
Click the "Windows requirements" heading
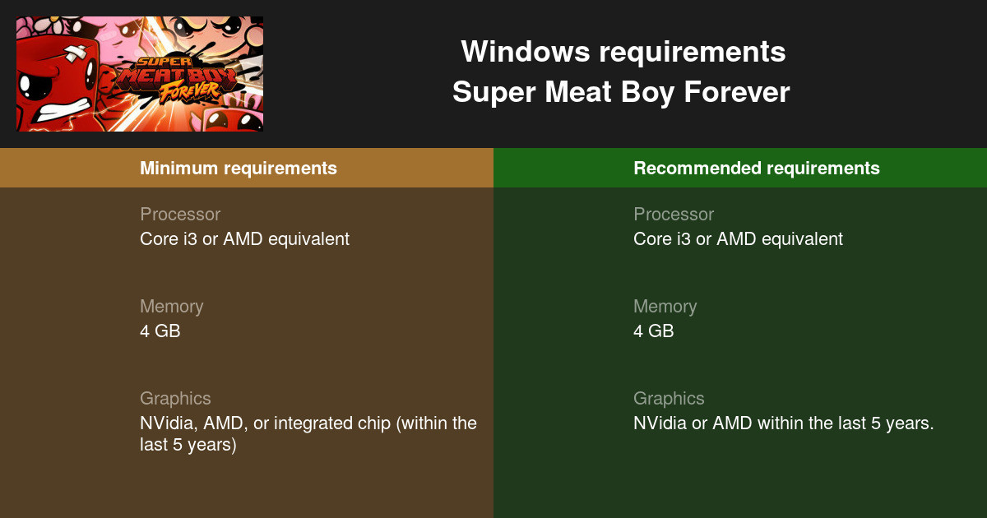[x=623, y=53]
